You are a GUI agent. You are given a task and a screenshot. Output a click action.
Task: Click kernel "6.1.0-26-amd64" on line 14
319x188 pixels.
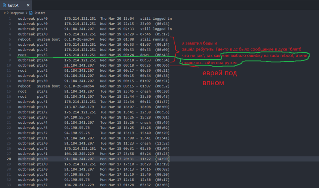[x=79, y=86]
